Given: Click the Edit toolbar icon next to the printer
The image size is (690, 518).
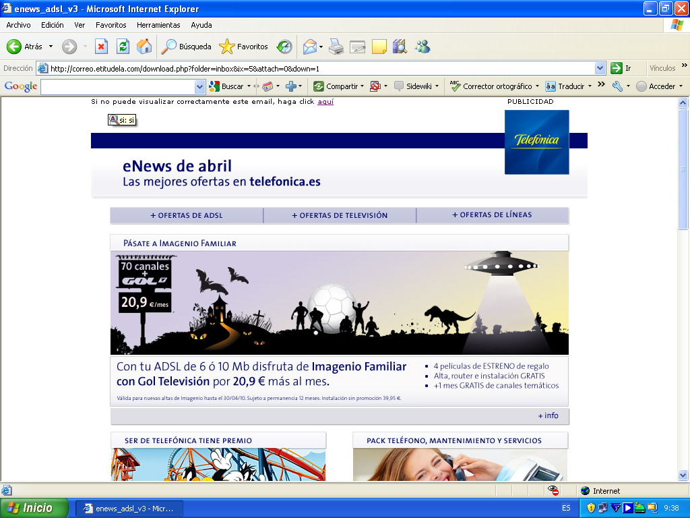Looking at the screenshot, I should coord(357,47).
